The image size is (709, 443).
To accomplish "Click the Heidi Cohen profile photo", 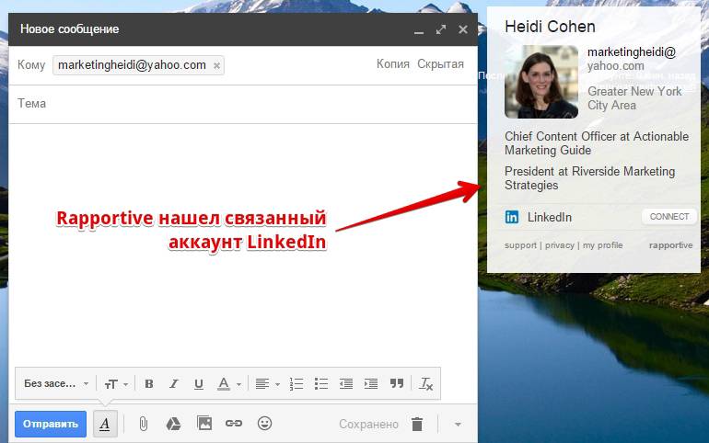I will (541, 82).
